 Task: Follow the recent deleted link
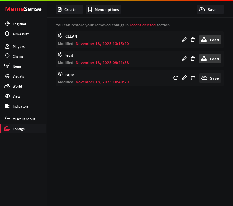click(143, 25)
